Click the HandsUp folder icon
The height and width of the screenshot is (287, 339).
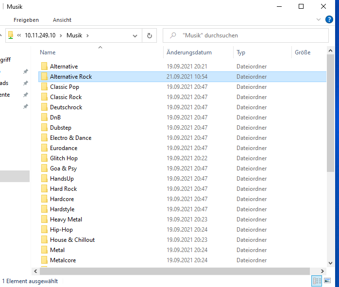(44, 179)
